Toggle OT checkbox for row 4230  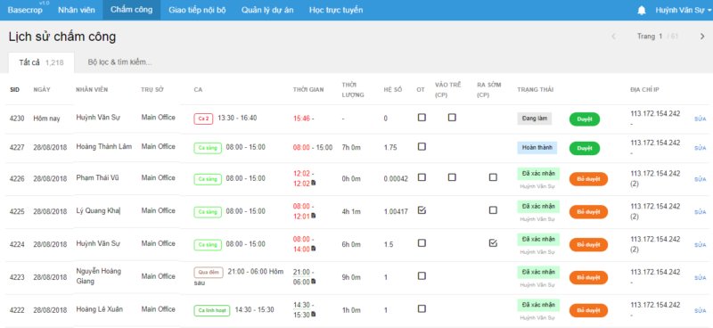(422, 118)
